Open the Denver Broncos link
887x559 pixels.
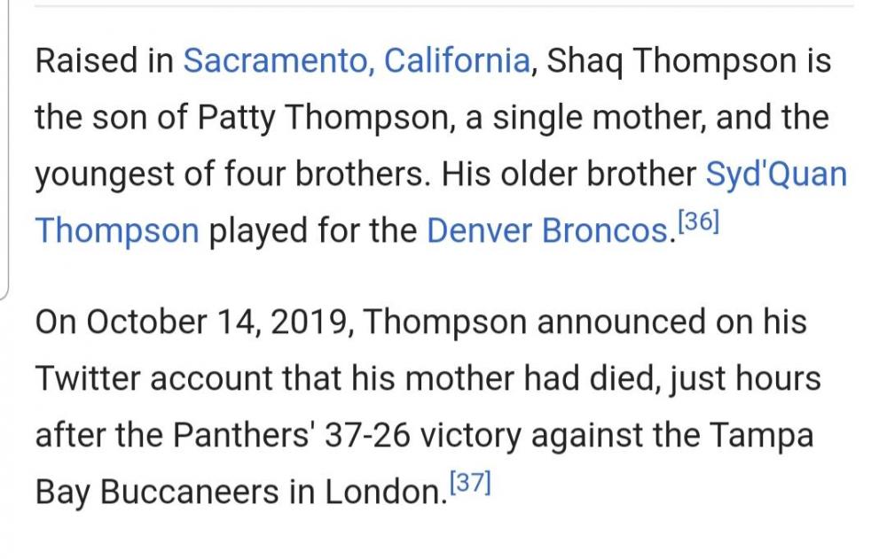[x=547, y=231]
